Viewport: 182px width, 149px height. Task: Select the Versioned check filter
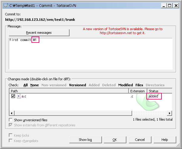[x=77, y=85]
